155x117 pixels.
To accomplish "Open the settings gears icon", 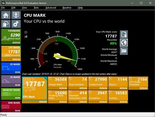I will pyautogui.click(x=16, y=24).
